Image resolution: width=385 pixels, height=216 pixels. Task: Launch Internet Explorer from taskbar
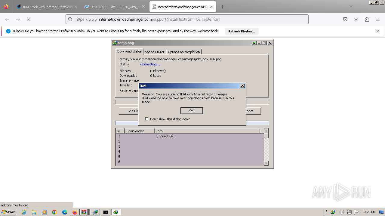[x=24, y=212]
